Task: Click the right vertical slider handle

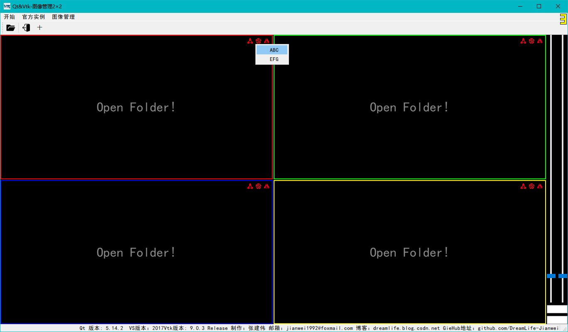Action: pos(563,276)
